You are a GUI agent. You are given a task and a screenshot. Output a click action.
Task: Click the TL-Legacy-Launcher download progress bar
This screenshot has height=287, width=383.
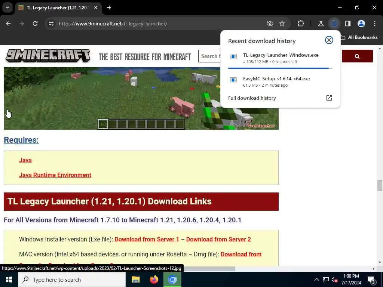(x=281, y=68)
